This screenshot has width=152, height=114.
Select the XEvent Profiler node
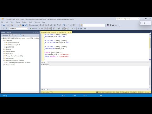[10, 65]
